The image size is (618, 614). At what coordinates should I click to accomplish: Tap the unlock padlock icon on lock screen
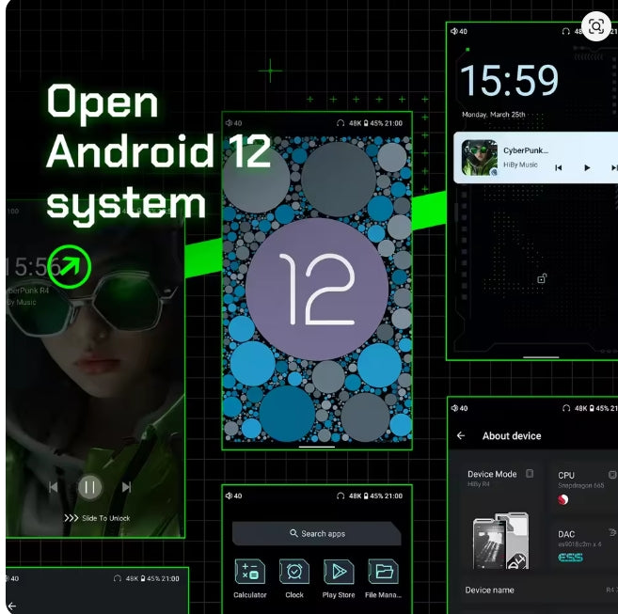point(541,278)
